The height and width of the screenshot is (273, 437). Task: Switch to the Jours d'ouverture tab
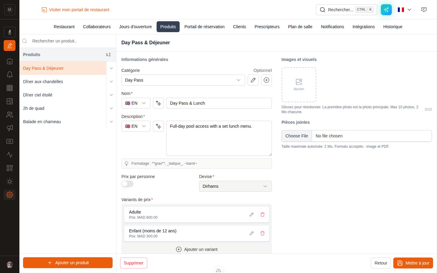tap(135, 27)
